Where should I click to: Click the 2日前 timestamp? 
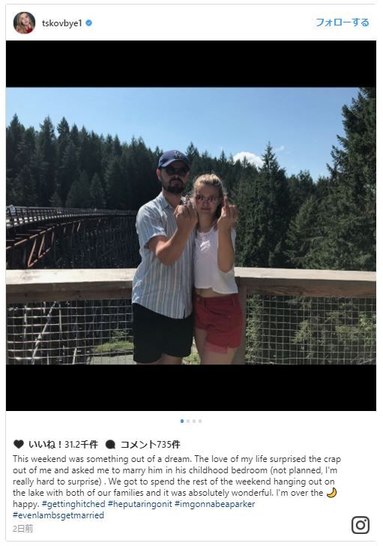click(23, 529)
